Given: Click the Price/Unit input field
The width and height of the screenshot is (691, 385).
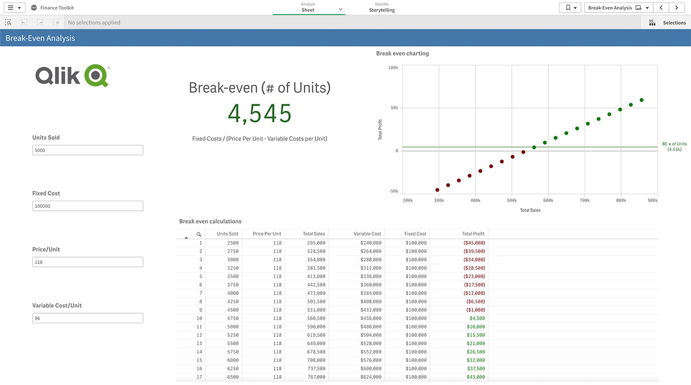Looking at the screenshot, I should tap(88, 262).
